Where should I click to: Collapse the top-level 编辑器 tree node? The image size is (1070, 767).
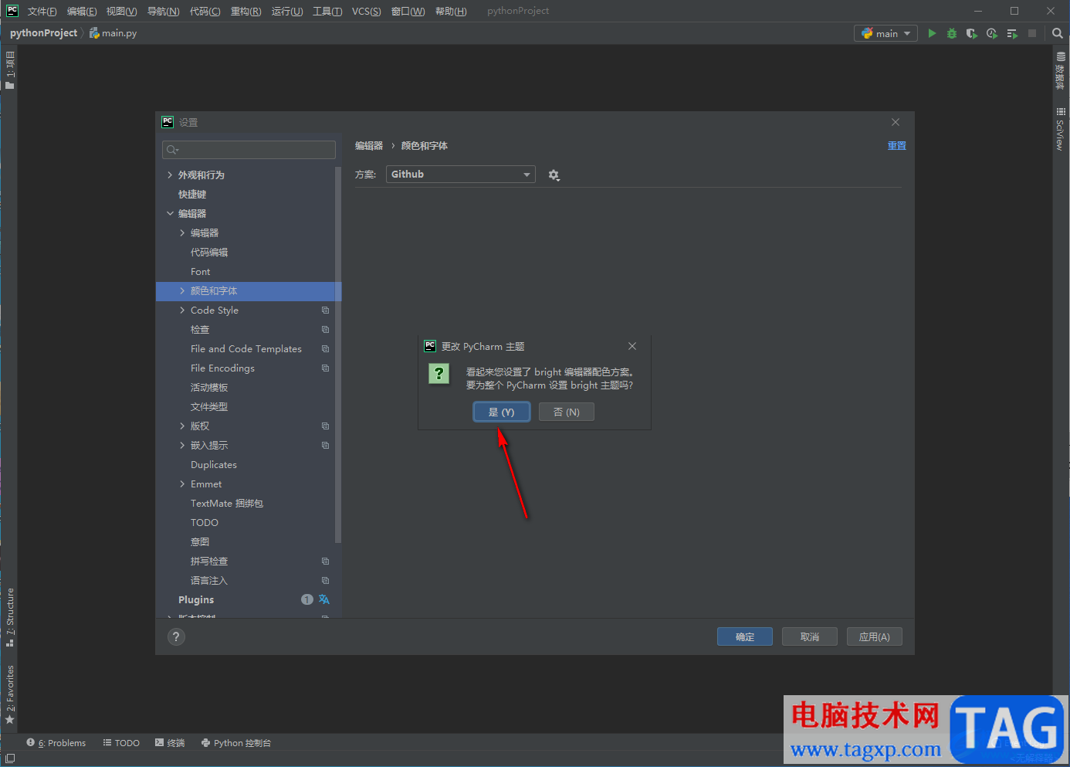170,214
